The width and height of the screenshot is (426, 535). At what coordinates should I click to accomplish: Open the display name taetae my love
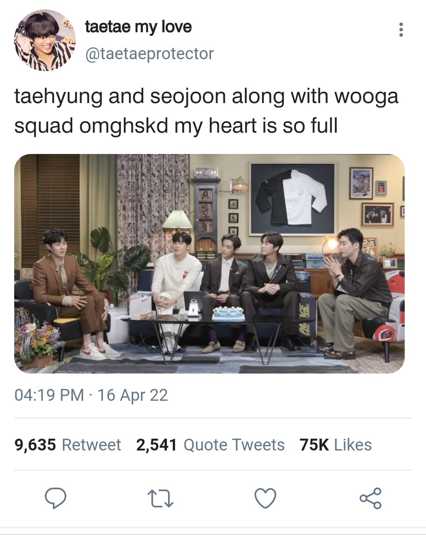pyautogui.click(x=138, y=27)
